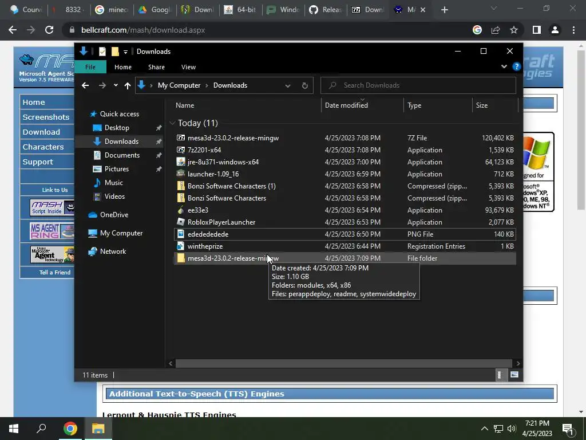Open Windows Start menu

coord(14,429)
